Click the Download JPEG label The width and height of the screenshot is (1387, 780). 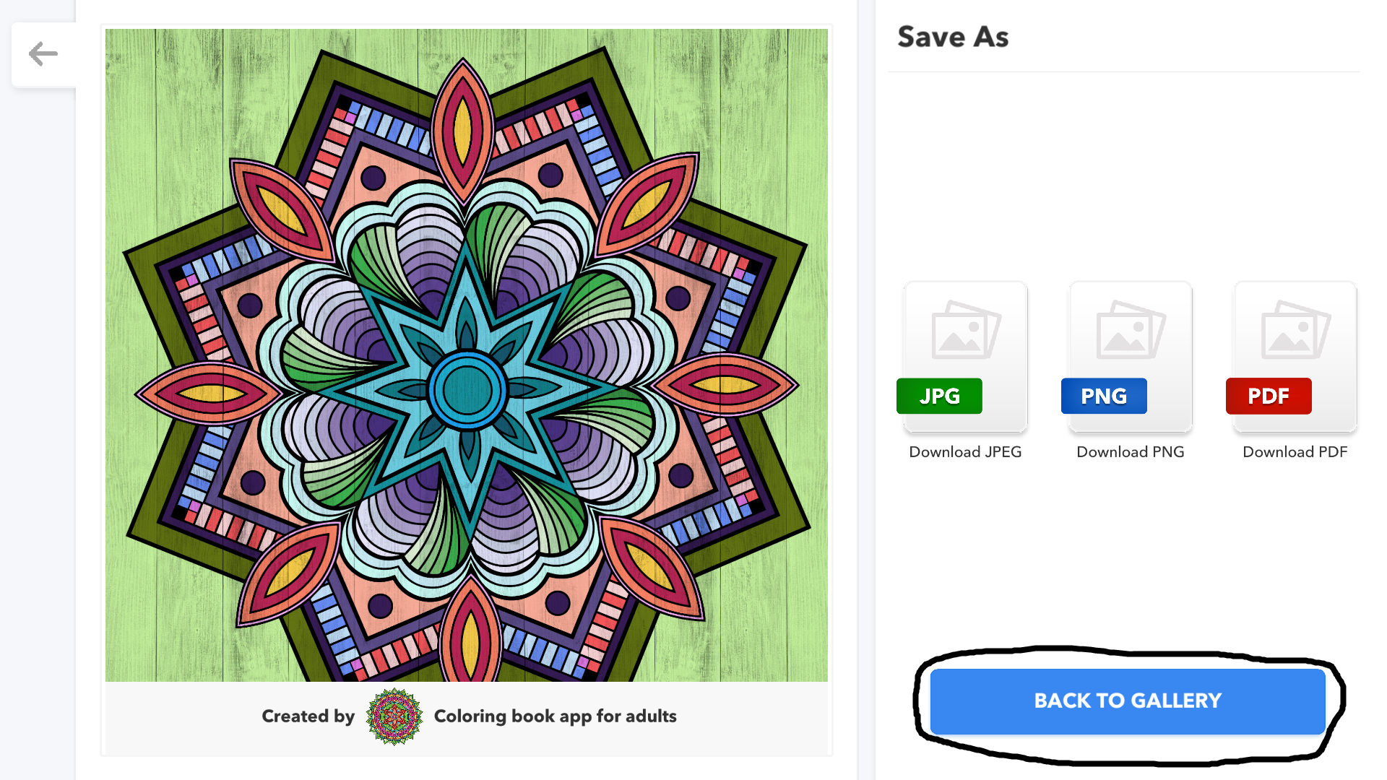[x=965, y=452]
